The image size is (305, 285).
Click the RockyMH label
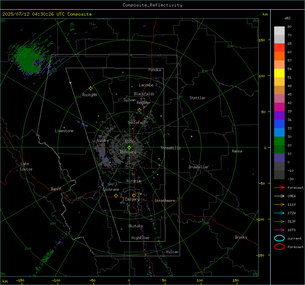click(89, 95)
